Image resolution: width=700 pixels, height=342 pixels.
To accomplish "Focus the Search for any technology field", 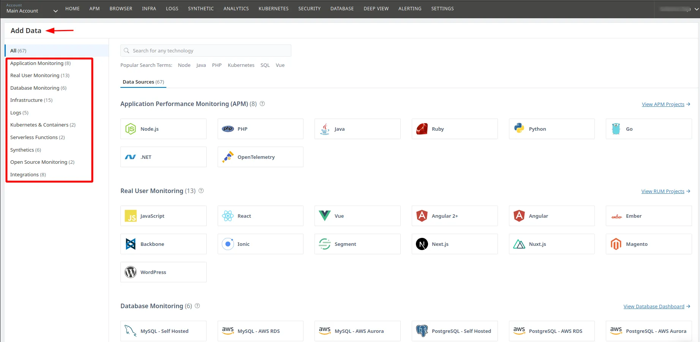I will tap(206, 51).
